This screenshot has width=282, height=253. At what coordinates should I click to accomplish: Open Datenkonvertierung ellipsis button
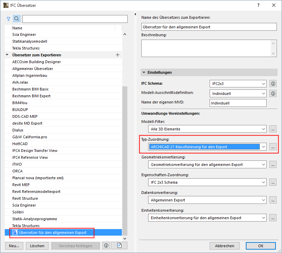pos(273,200)
